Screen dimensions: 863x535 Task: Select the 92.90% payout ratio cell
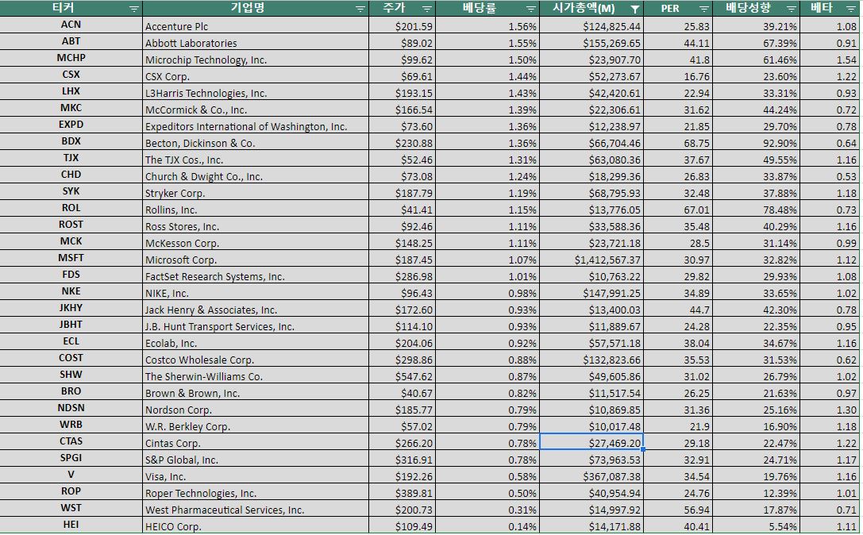point(757,142)
